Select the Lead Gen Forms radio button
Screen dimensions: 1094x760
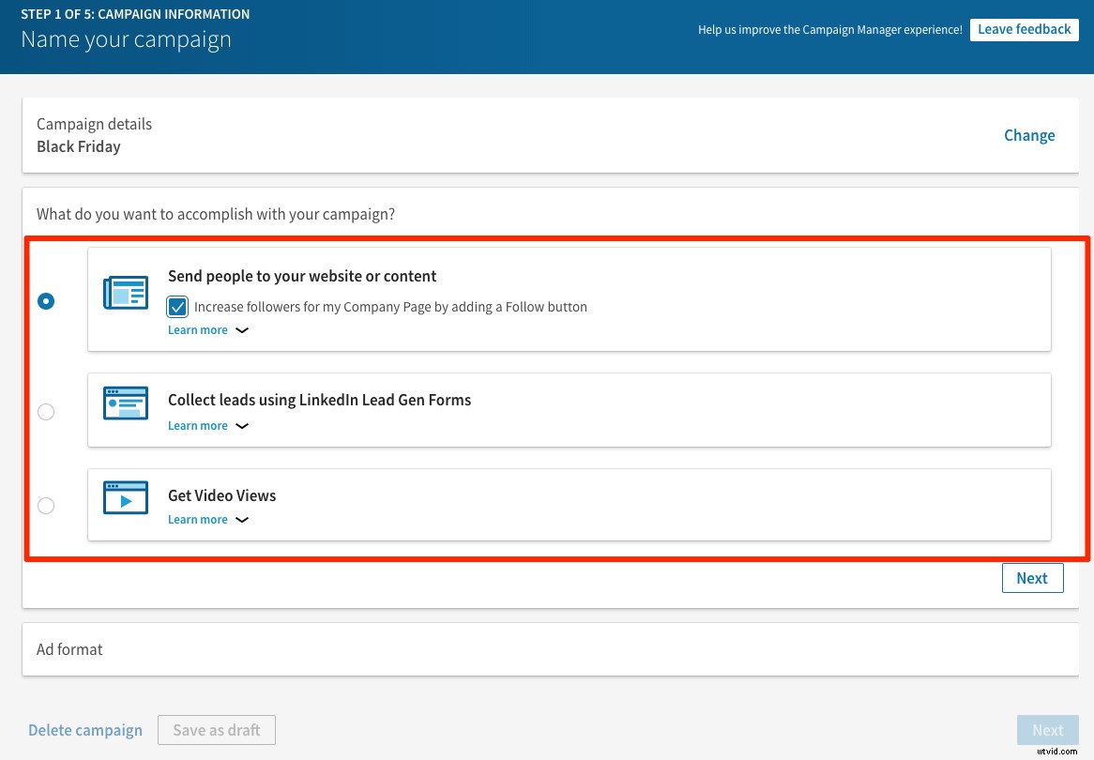pos(46,412)
